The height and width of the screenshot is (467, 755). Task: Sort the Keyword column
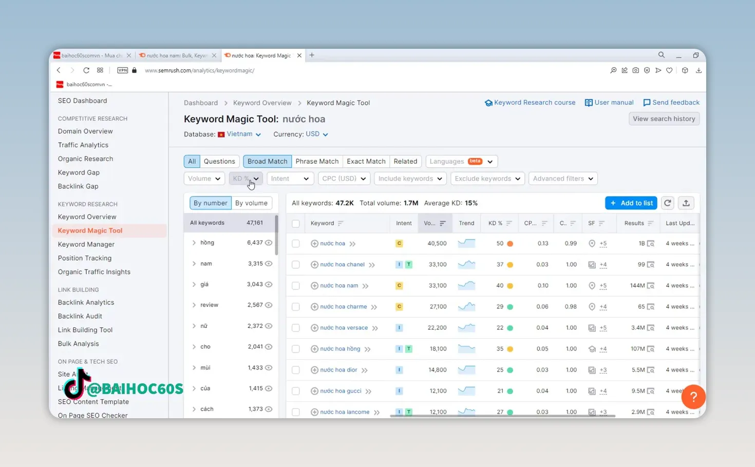coord(340,223)
